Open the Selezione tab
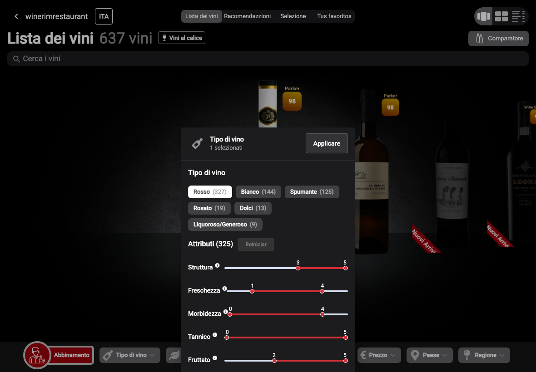Image resolution: width=536 pixels, height=372 pixels. coord(293,16)
